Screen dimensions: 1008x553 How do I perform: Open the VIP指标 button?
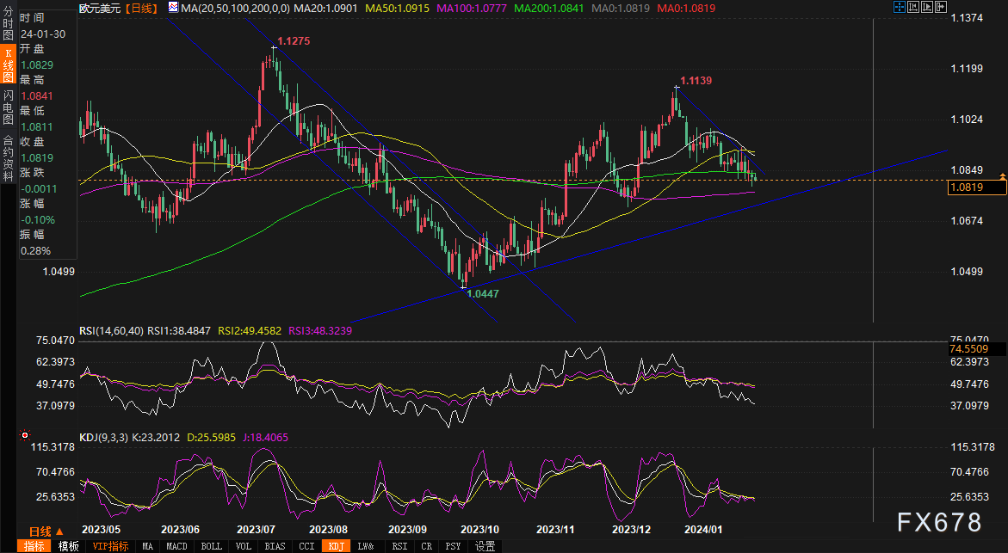click(x=110, y=546)
